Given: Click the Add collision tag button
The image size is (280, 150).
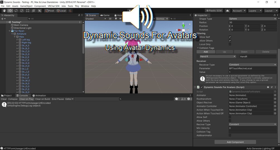Looking at the screenshot, I should pos(206,52).
